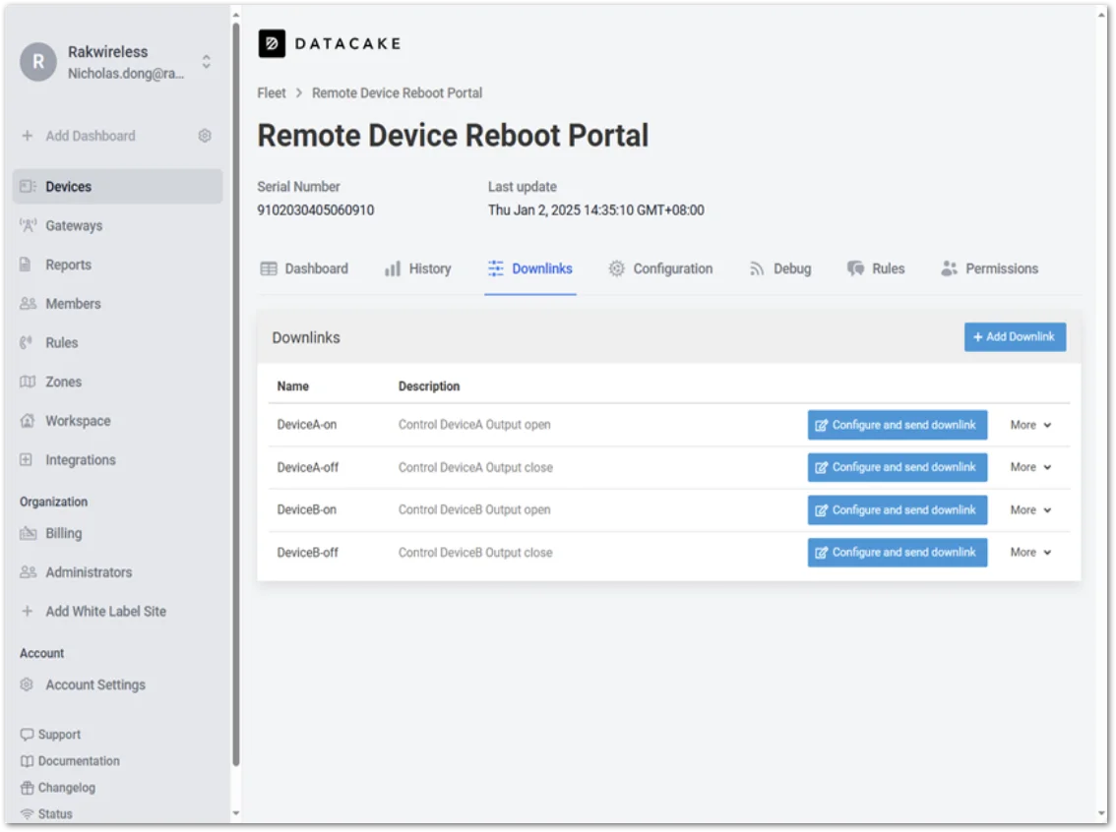Configure and send DeviceB-on downlink
This screenshot has width=1116, height=832.
(x=897, y=509)
